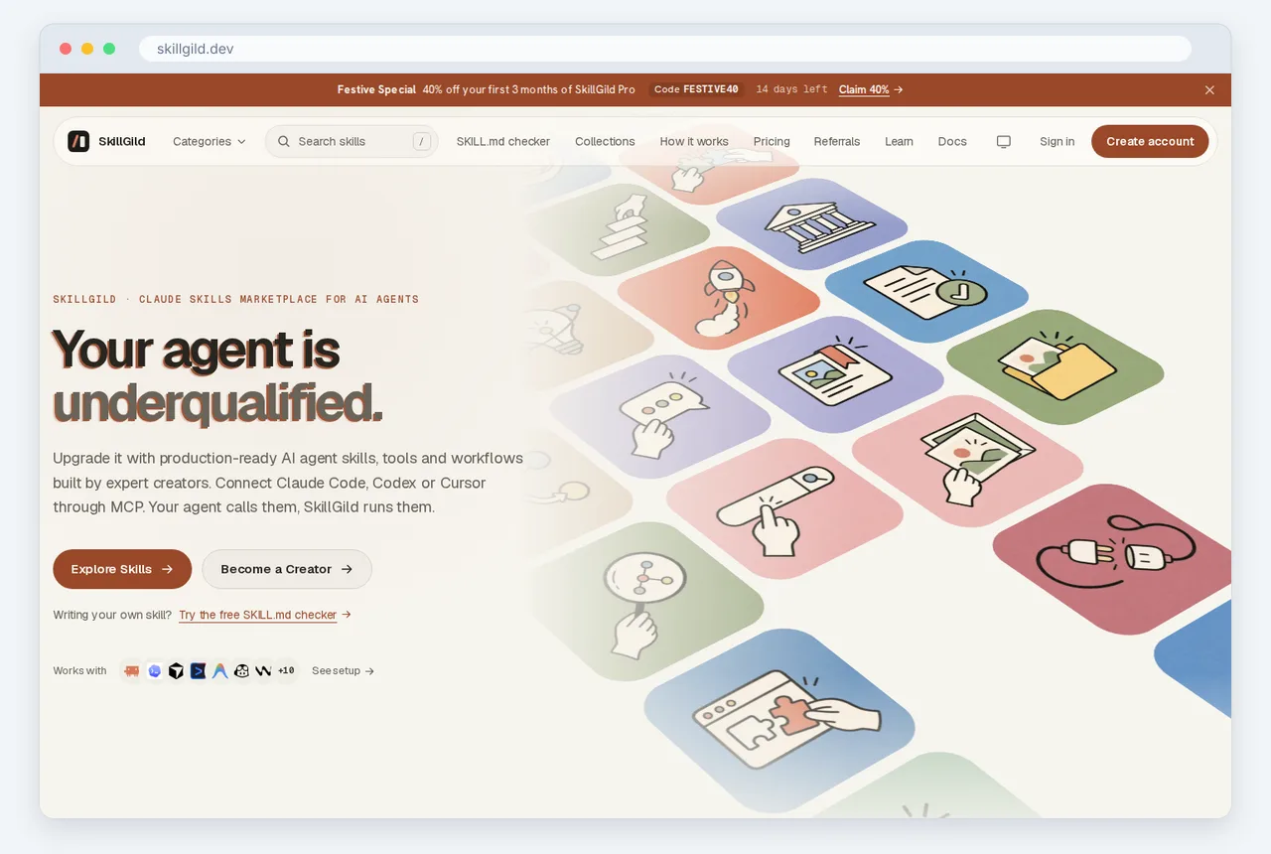Viewport: 1271px width, 854px height.
Task: Click the Create account button
Action: click(1150, 142)
